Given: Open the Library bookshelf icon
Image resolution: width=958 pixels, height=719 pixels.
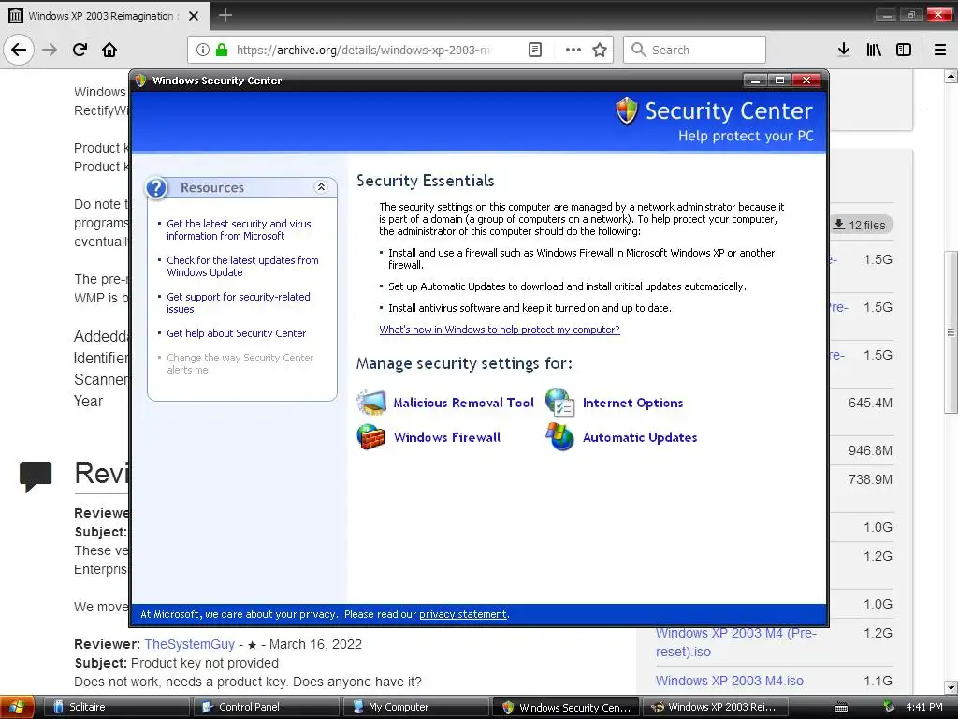Looking at the screenshot, I should [x=874, y=50].
